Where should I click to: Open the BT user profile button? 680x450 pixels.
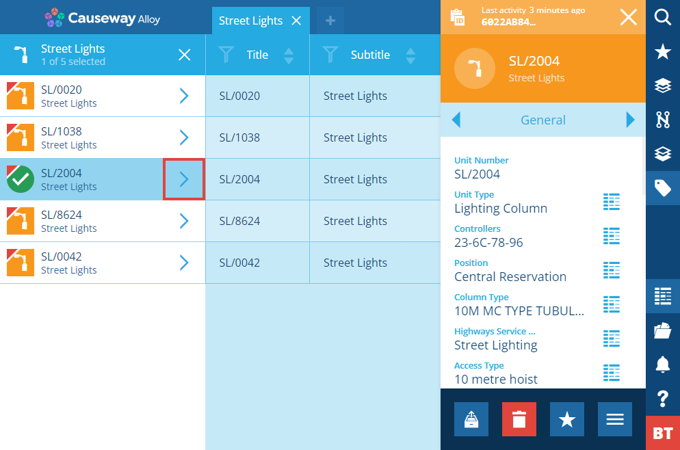(x=663, y=433)
